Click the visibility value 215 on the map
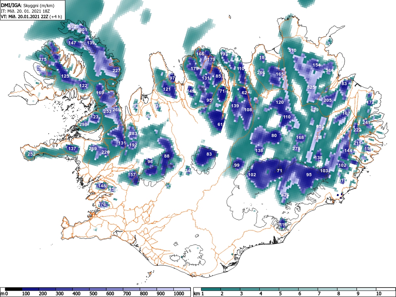The width and height of the screenshot is (396, 297). [357, 143]
